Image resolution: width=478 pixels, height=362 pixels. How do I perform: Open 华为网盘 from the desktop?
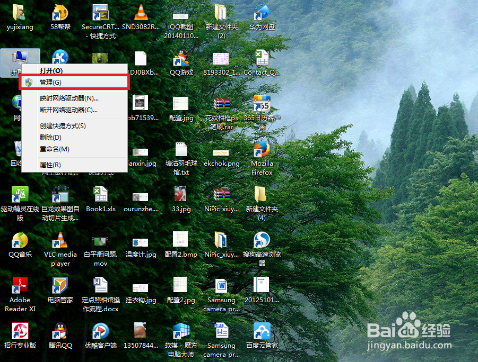click(262, 13)
